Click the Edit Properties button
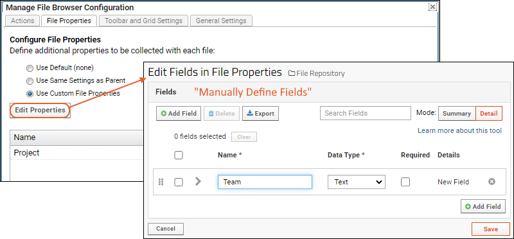 (x=40, y=111)
